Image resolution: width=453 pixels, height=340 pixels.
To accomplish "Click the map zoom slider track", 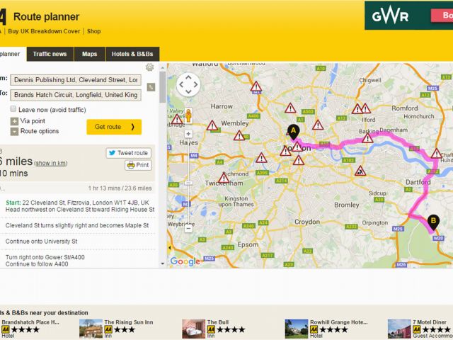I will tap(189, 181).
